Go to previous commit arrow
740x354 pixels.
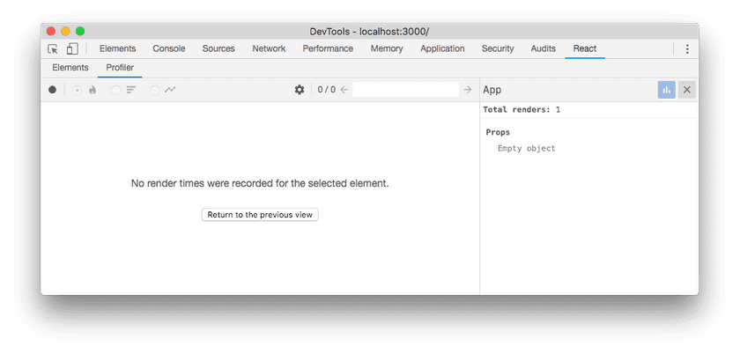click(x=344, y=90)
